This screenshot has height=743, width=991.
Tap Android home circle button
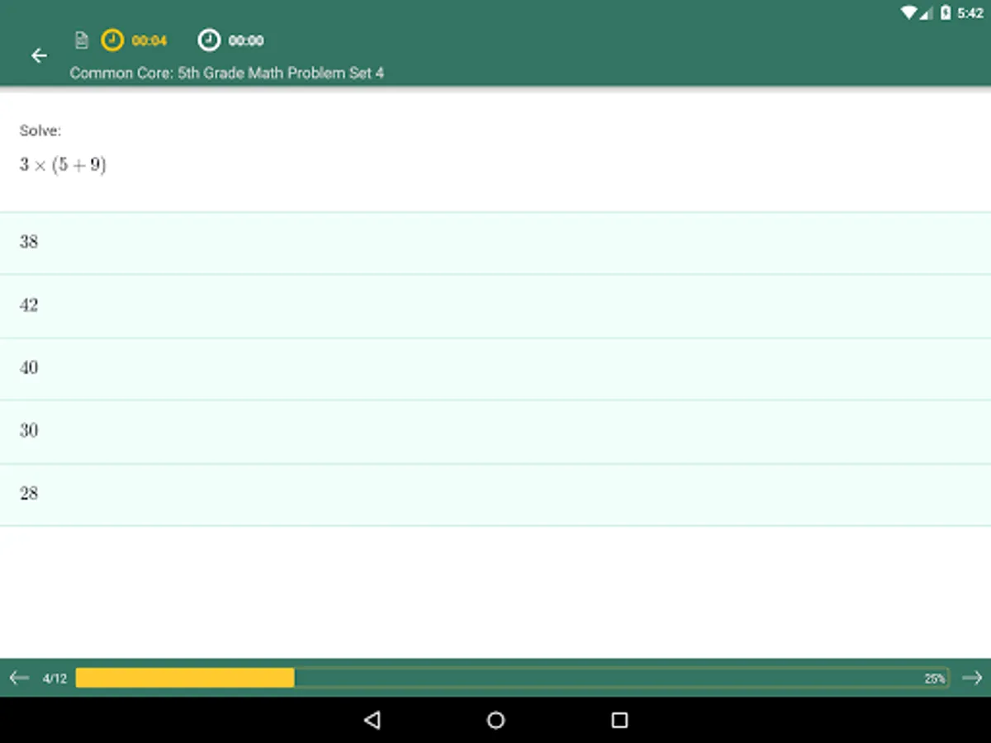coord(495,720)
